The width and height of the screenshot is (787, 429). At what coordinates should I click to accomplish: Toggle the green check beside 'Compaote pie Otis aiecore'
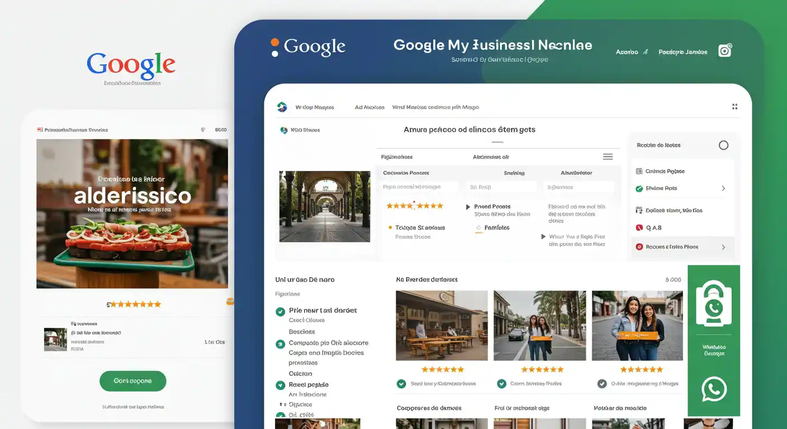(281, 344)
